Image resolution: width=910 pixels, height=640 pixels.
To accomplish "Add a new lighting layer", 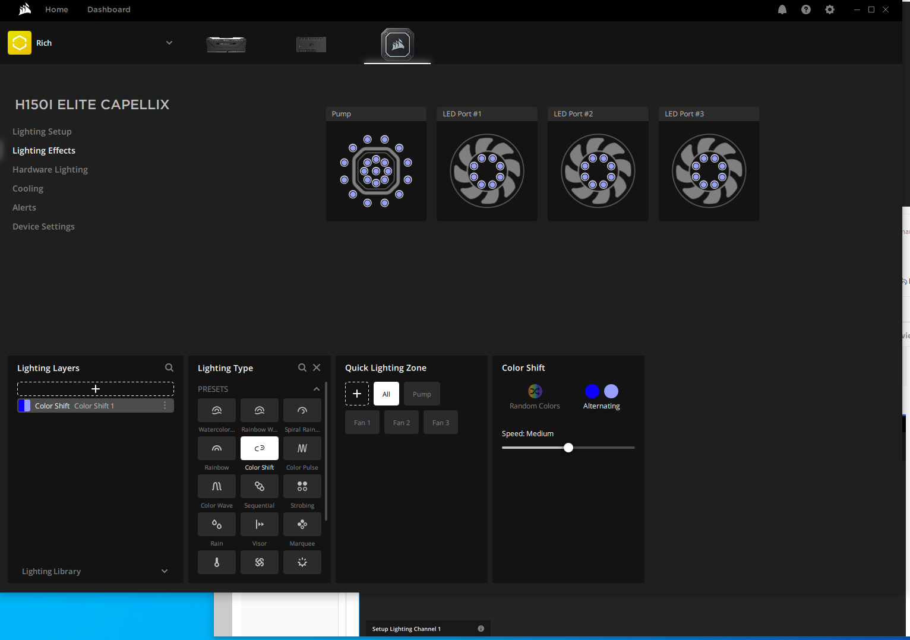I will pos(96,389).
